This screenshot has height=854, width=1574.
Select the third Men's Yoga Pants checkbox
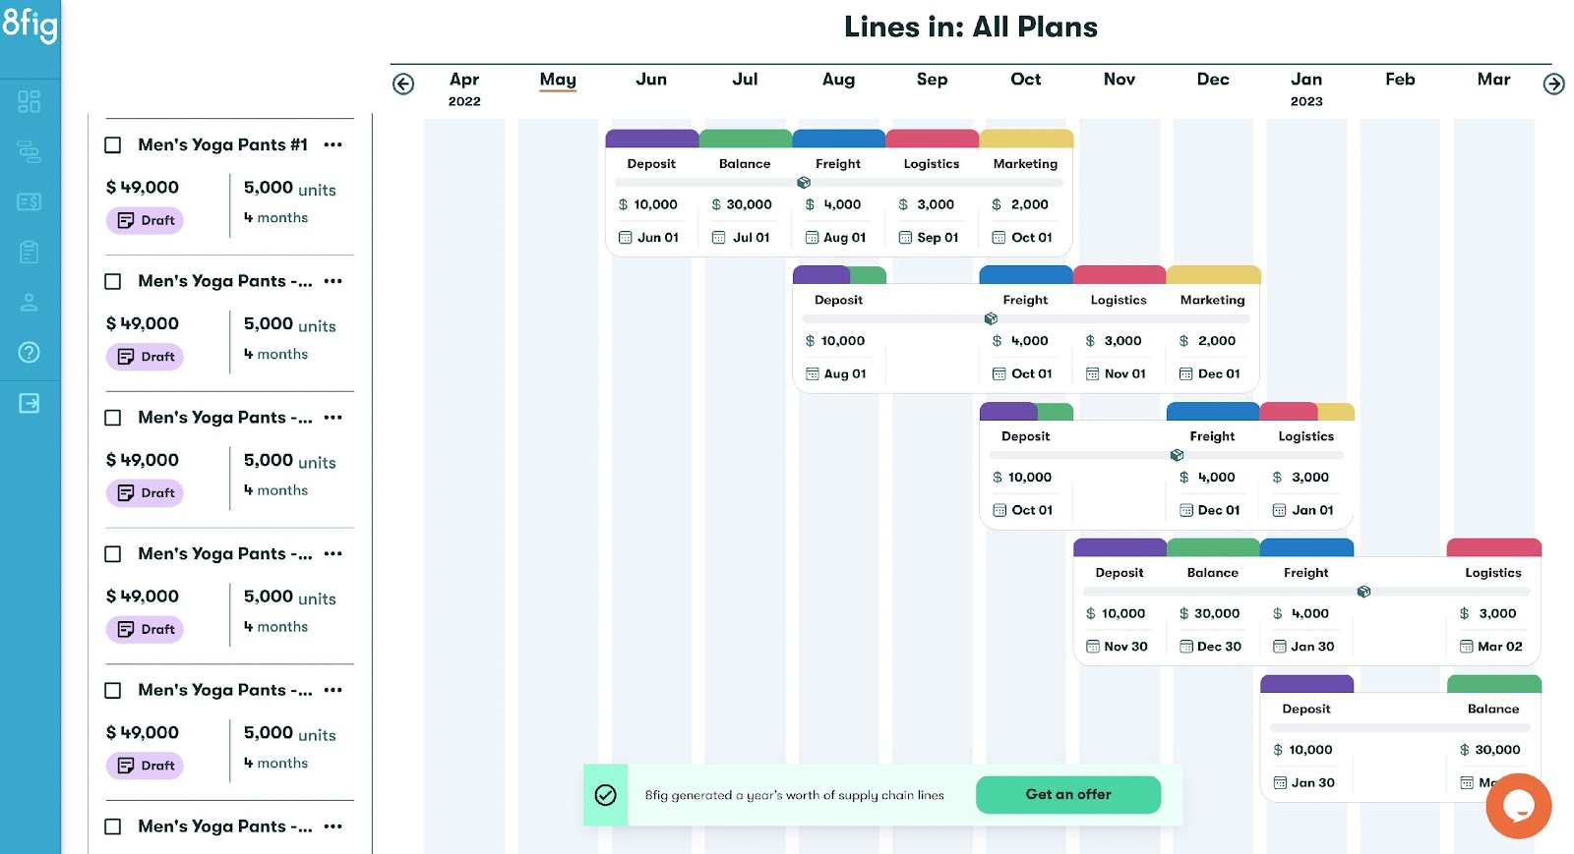coord(113,419)
